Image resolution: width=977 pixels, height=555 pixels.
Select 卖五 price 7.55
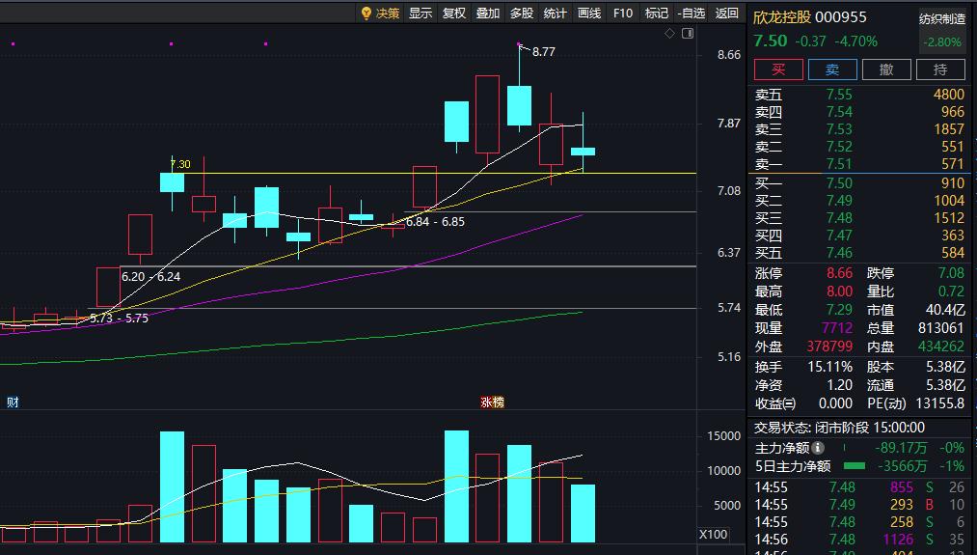(839, 95)
